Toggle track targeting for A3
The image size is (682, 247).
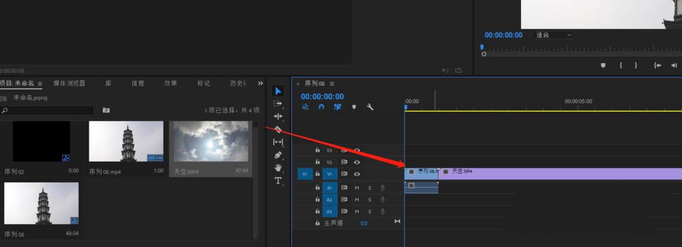329,212
